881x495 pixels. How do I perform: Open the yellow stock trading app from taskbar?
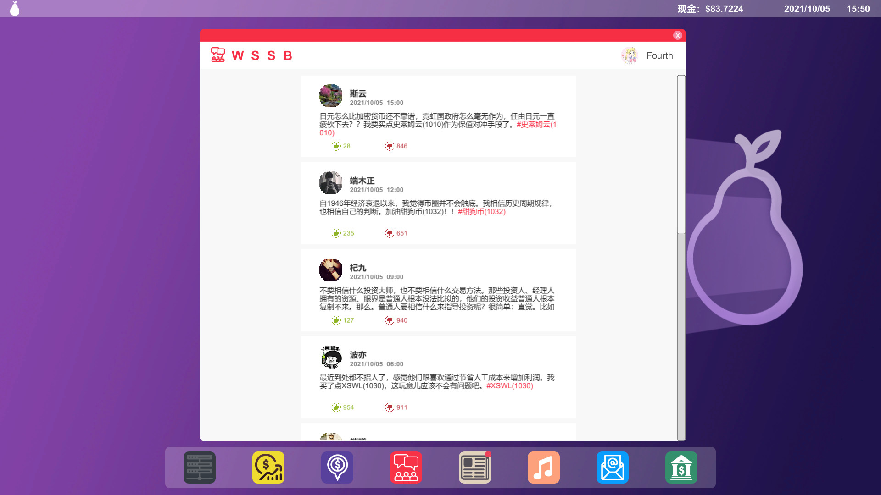[x=268, y=467]
